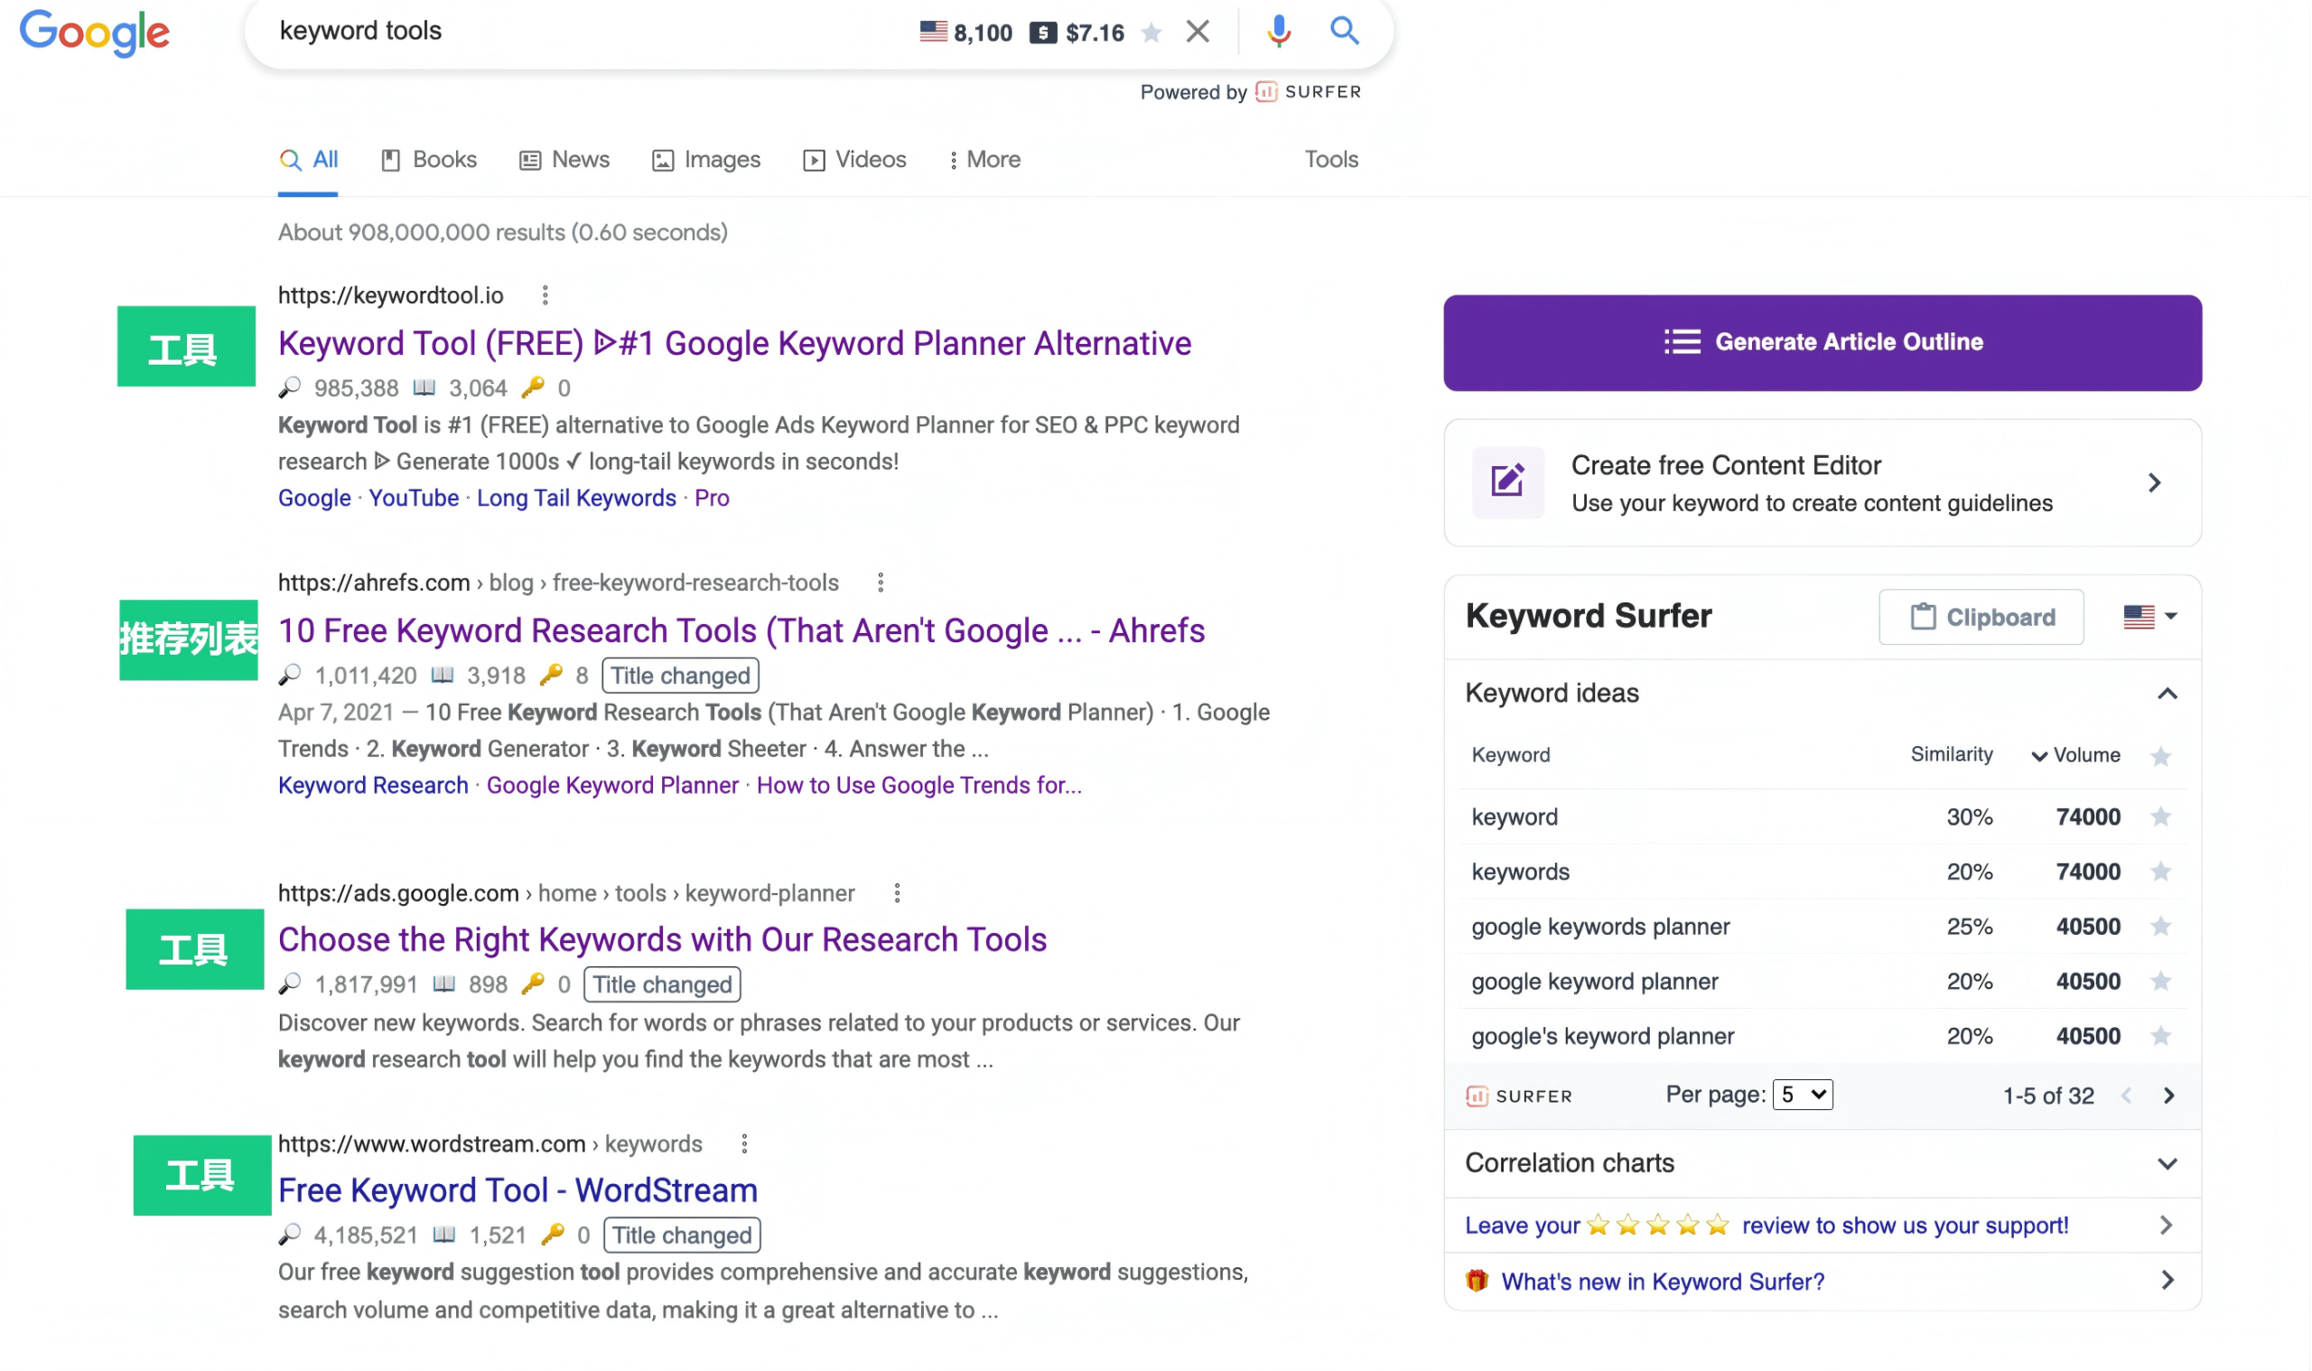Image resolution: width=2312 pixels, height=1371 pixels.
Task: Click the Generate Article Outline button
Action: pyautogui.click(x=1823, y=343)
